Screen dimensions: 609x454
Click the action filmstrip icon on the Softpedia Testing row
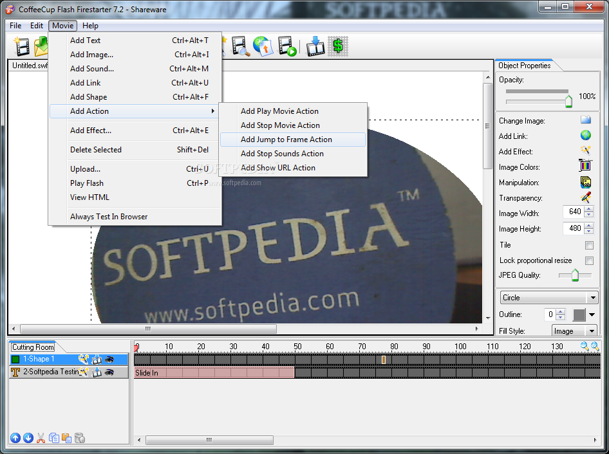tap(97, 372)
